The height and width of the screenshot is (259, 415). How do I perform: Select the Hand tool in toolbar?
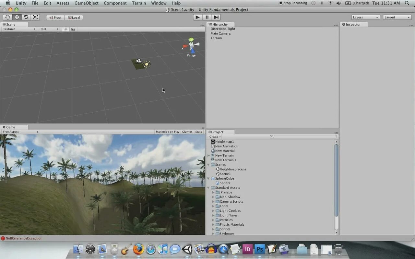[x=7, y=17]
